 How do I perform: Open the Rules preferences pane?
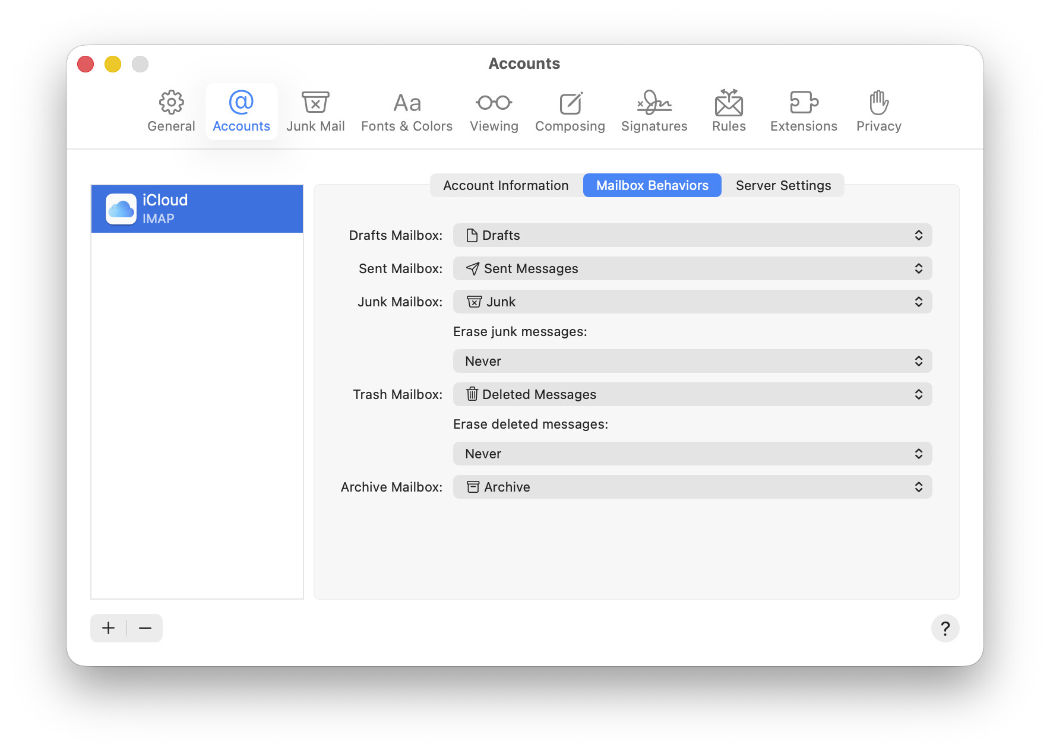click(x=729, y=112)
